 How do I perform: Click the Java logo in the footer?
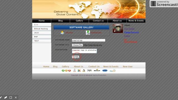pyautogui.click(x=75, y=70)
